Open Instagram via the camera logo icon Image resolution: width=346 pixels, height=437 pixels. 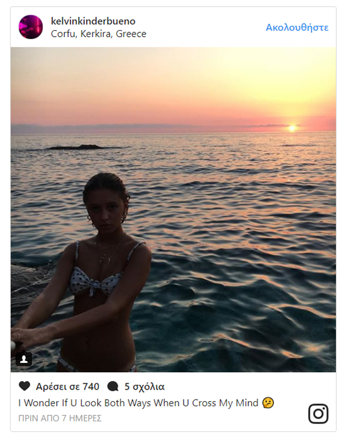click(x=318, y=414)
